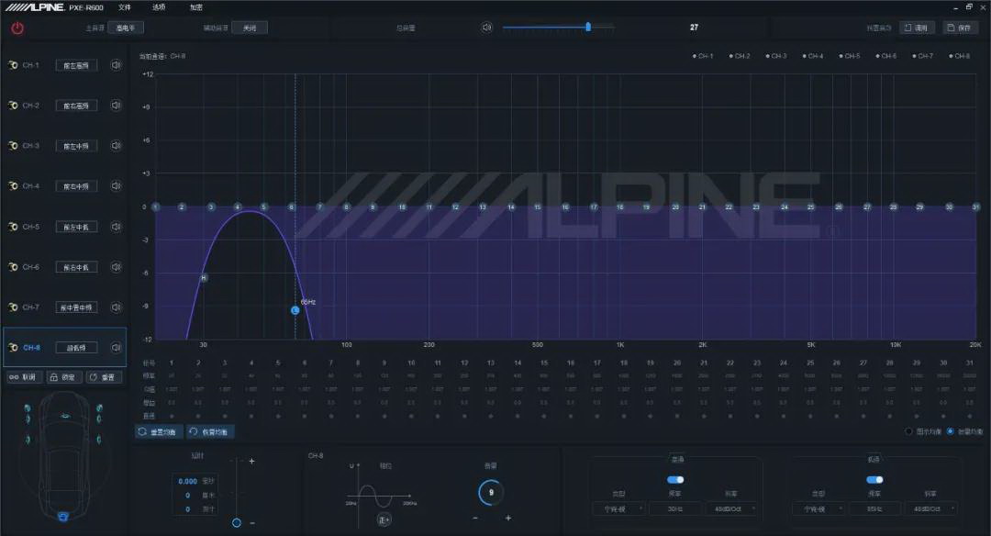
Task: Open the low-pass slope 48dB/Oct dropdown
Action: [931, 508]
